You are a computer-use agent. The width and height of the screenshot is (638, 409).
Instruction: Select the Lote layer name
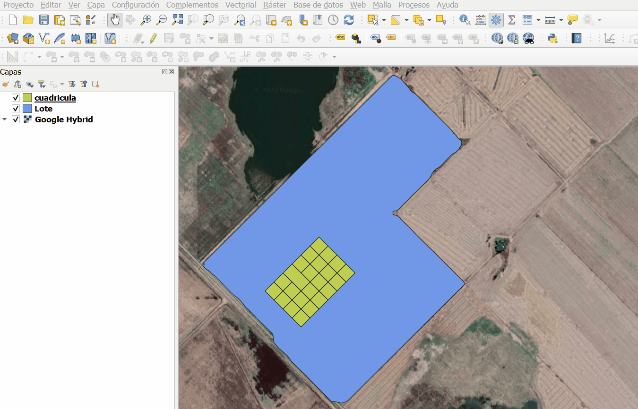point(43,109)
